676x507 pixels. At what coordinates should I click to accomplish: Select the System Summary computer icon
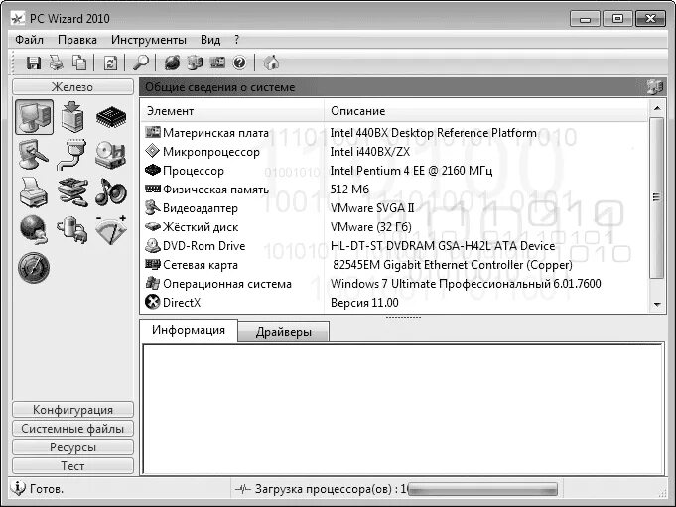pyautogui.click(x=34, y=117)
